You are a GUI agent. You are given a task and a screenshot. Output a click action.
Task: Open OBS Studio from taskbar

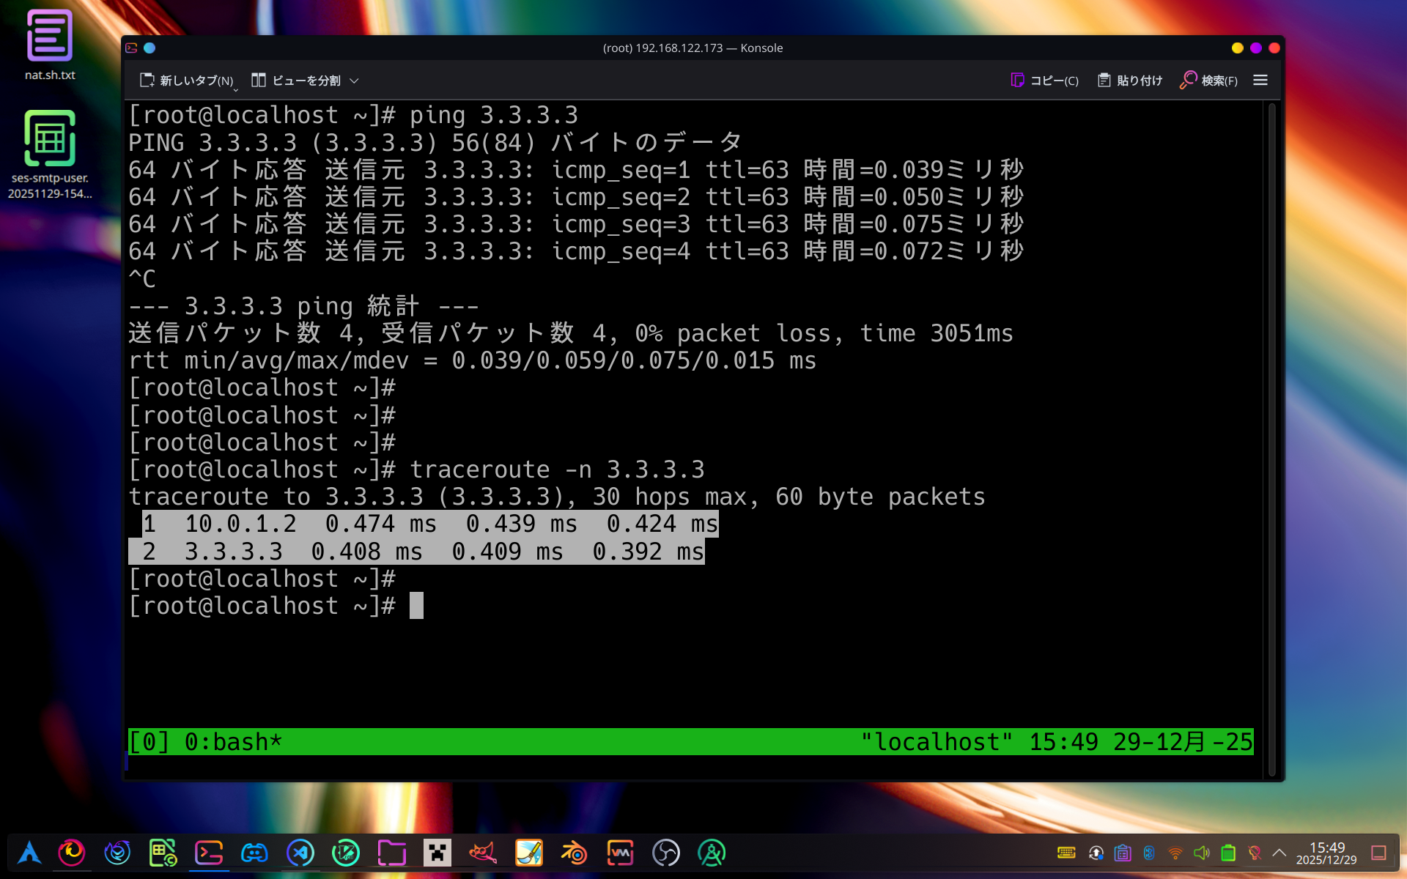point(665,853)
